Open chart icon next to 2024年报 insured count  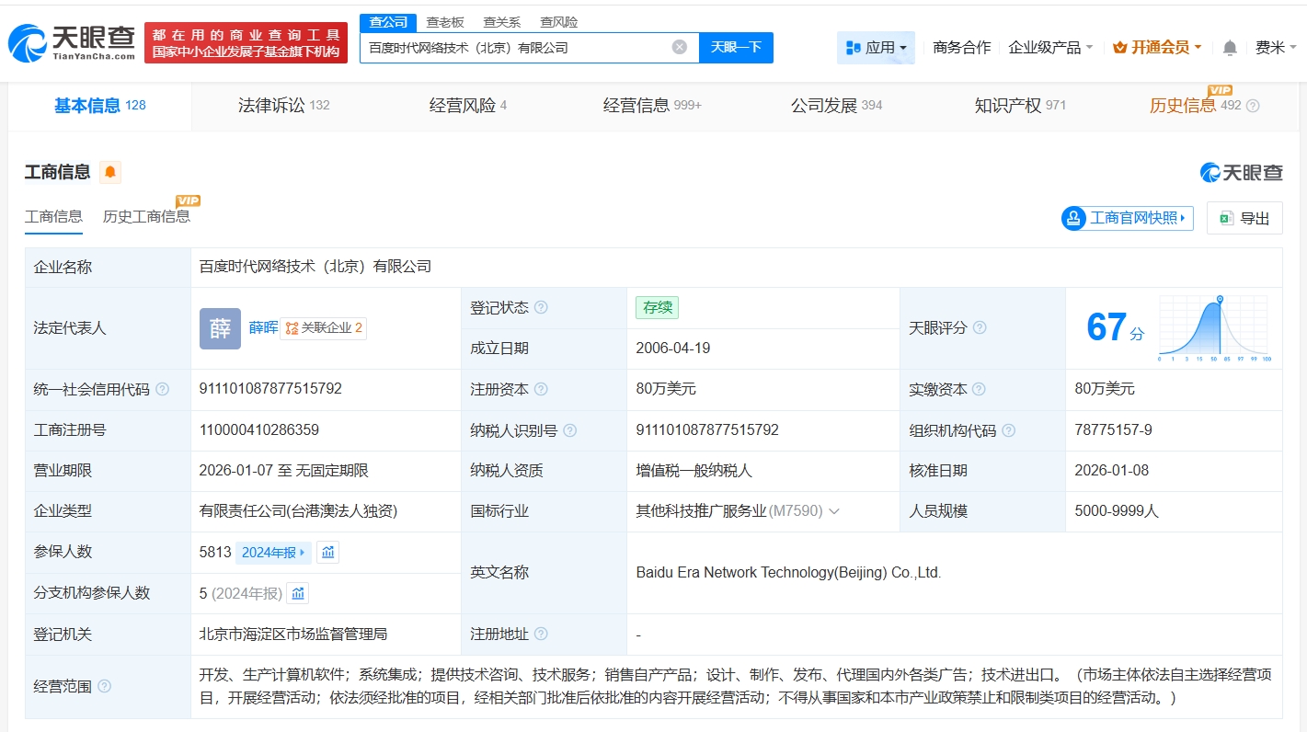[327, 552]
